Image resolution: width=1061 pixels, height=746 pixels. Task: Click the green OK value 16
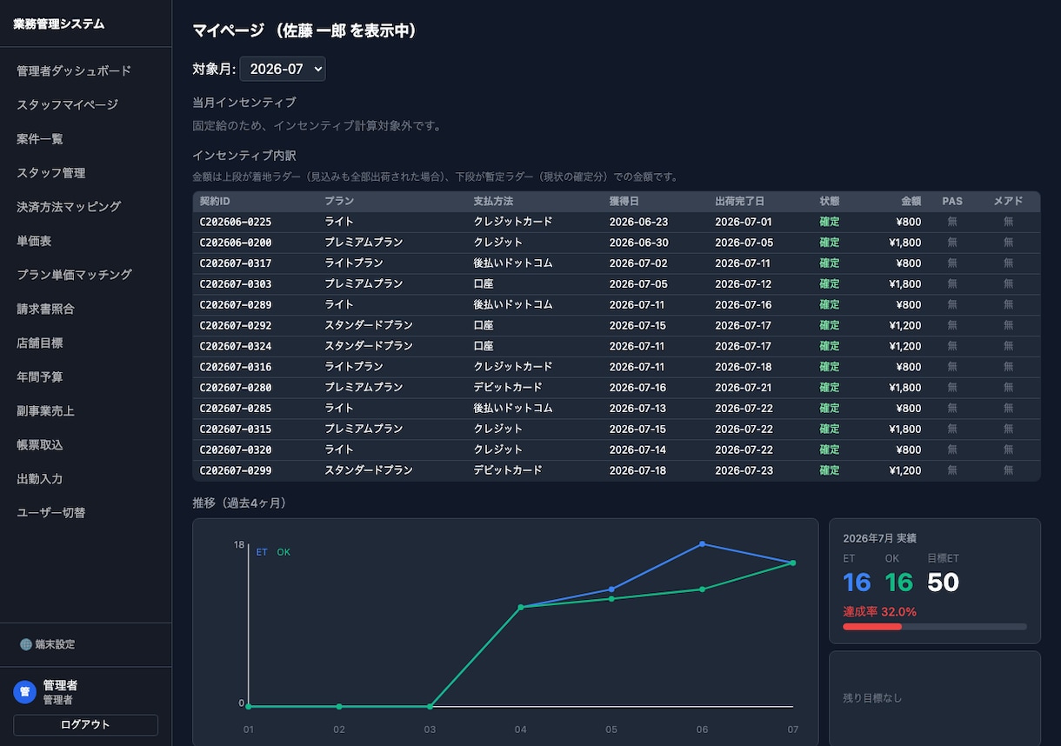click(x=899, y=583)
